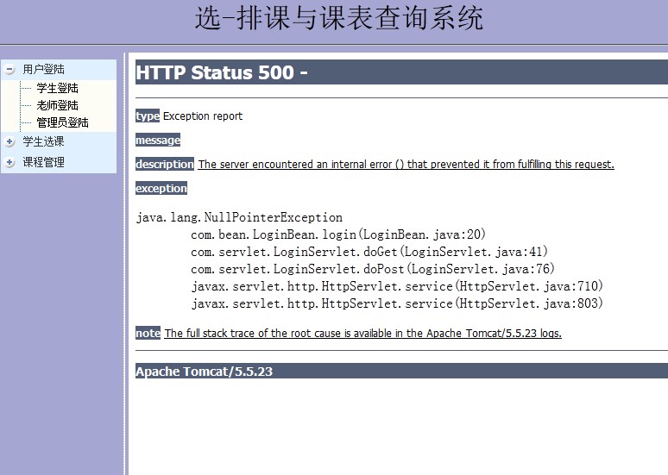Select the 用户登陆 menu label
Viewport: 668px width, 475px height.
click(x=43, y=69)
